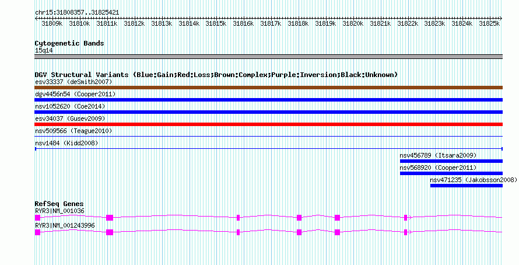Viewport: 519px width, 265px height.
Task: Select the blue nsv1052620 gain bar
Action: coord(268,112)
